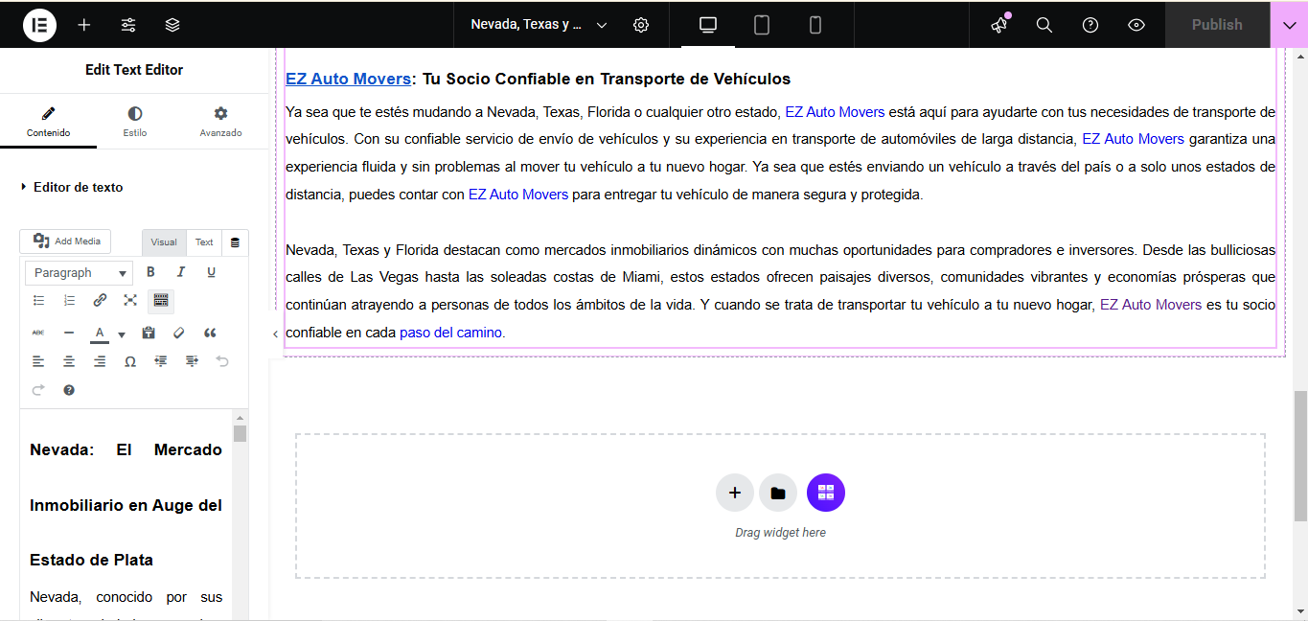Open the Structure layers panel
This screenshot has height=621, width=1308.
pyautogui.click(x=172, y=25)
